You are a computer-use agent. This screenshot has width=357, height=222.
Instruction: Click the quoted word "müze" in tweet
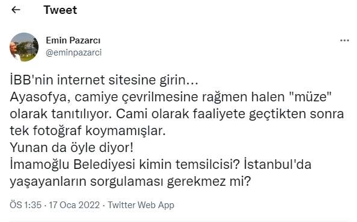coord(309,97)
